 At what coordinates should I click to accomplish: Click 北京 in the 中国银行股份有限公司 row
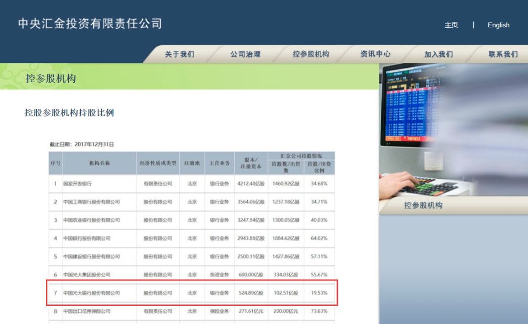[x=192, y=238]
